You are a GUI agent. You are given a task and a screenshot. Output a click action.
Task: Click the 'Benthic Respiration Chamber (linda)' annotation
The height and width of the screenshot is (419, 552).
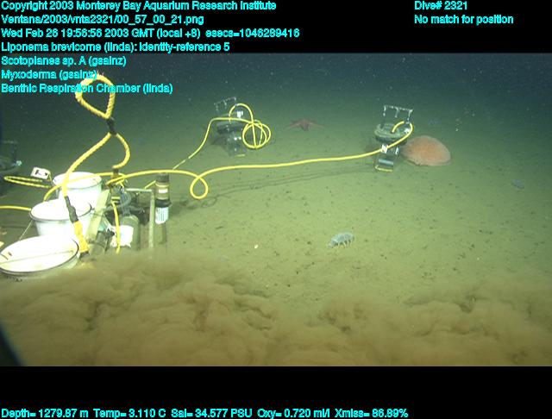coord(87,88)
